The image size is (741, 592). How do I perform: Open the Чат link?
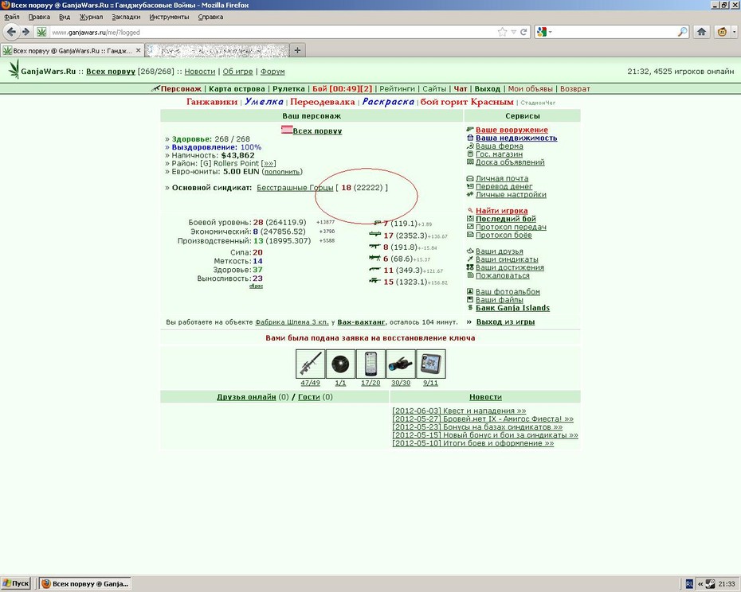click(461, 89)
